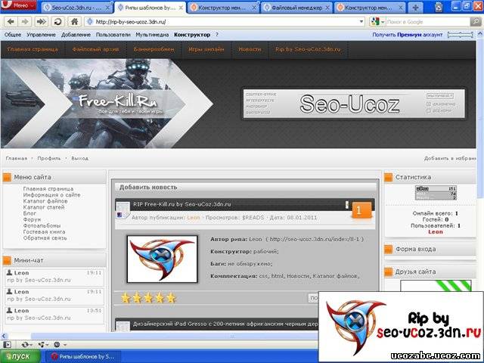The image size is (484, 363).
Task: Open the closed tabs trash can
Action: pyautogui.click(x=439, y=7)
